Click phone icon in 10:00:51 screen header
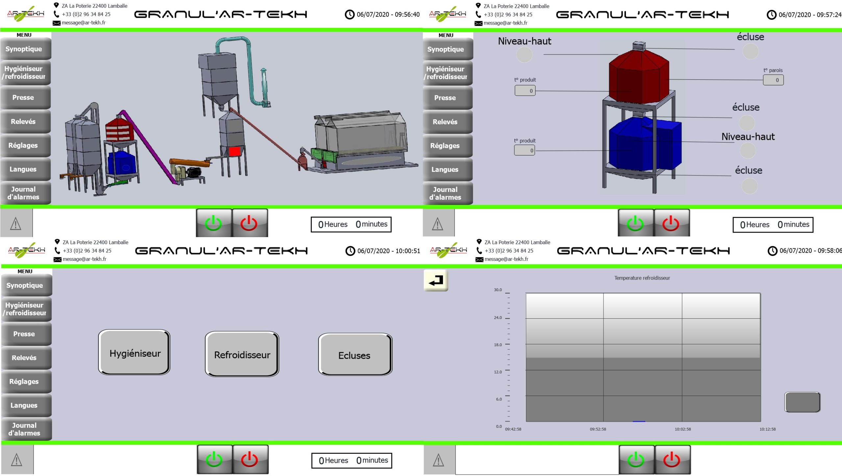The width and height of the screenshot is (842, 476). (x=58, y=251)
